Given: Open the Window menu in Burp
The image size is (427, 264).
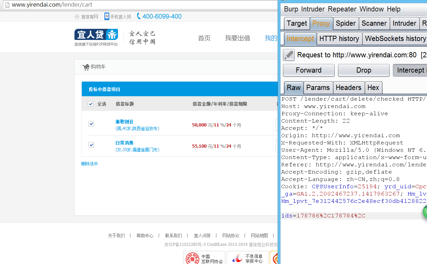Looking at the screenshot, I should point(372,9).
